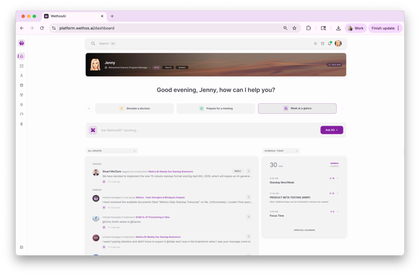The width and height of the screenshot is (420, 276).
Task: Open the PRODUCT BETA TESTING (MWF) event
Action: click(290, 197)
